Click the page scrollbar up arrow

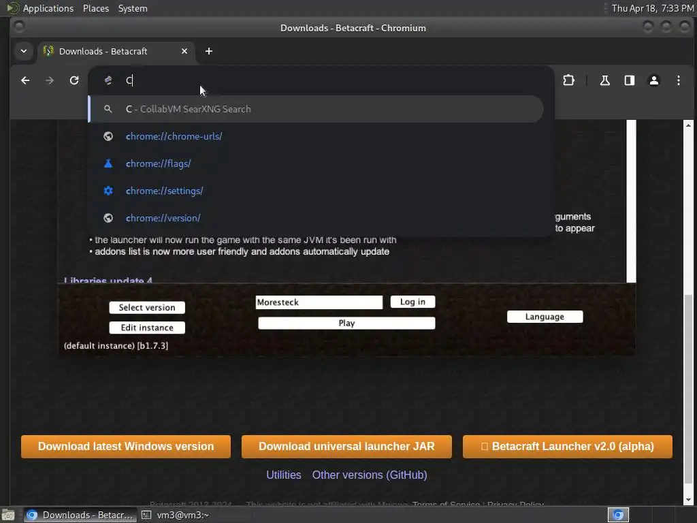coord(689,125)
